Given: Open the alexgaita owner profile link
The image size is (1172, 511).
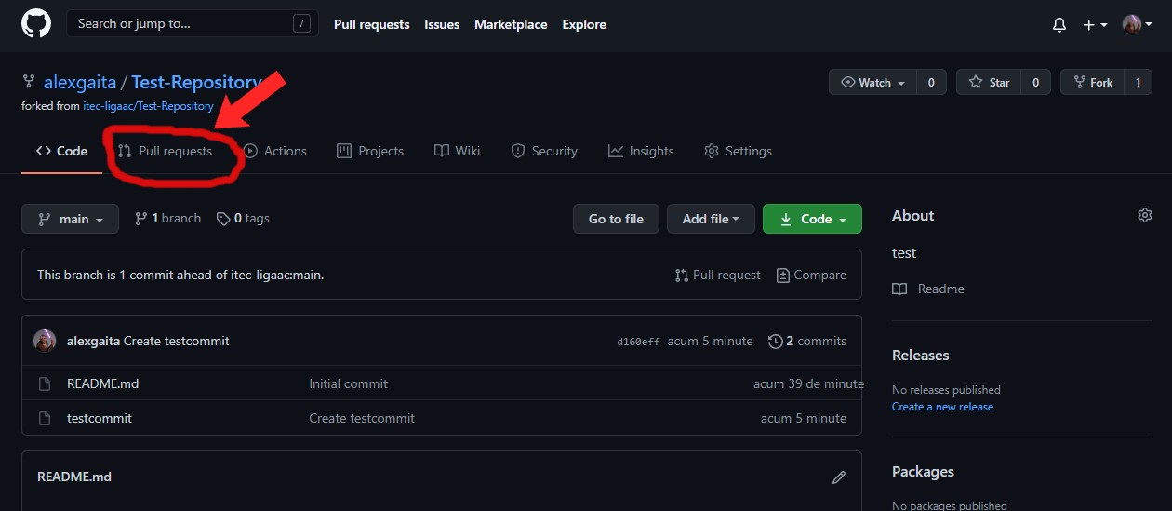Looking at the screenshot, I should click(x=78, y=83).
